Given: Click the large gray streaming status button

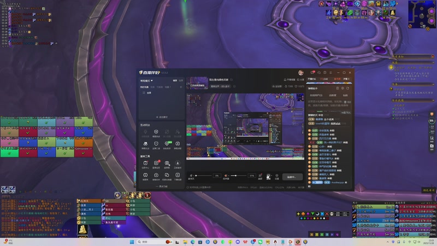Looking at the screenshot, I should (x=292, y=177).
